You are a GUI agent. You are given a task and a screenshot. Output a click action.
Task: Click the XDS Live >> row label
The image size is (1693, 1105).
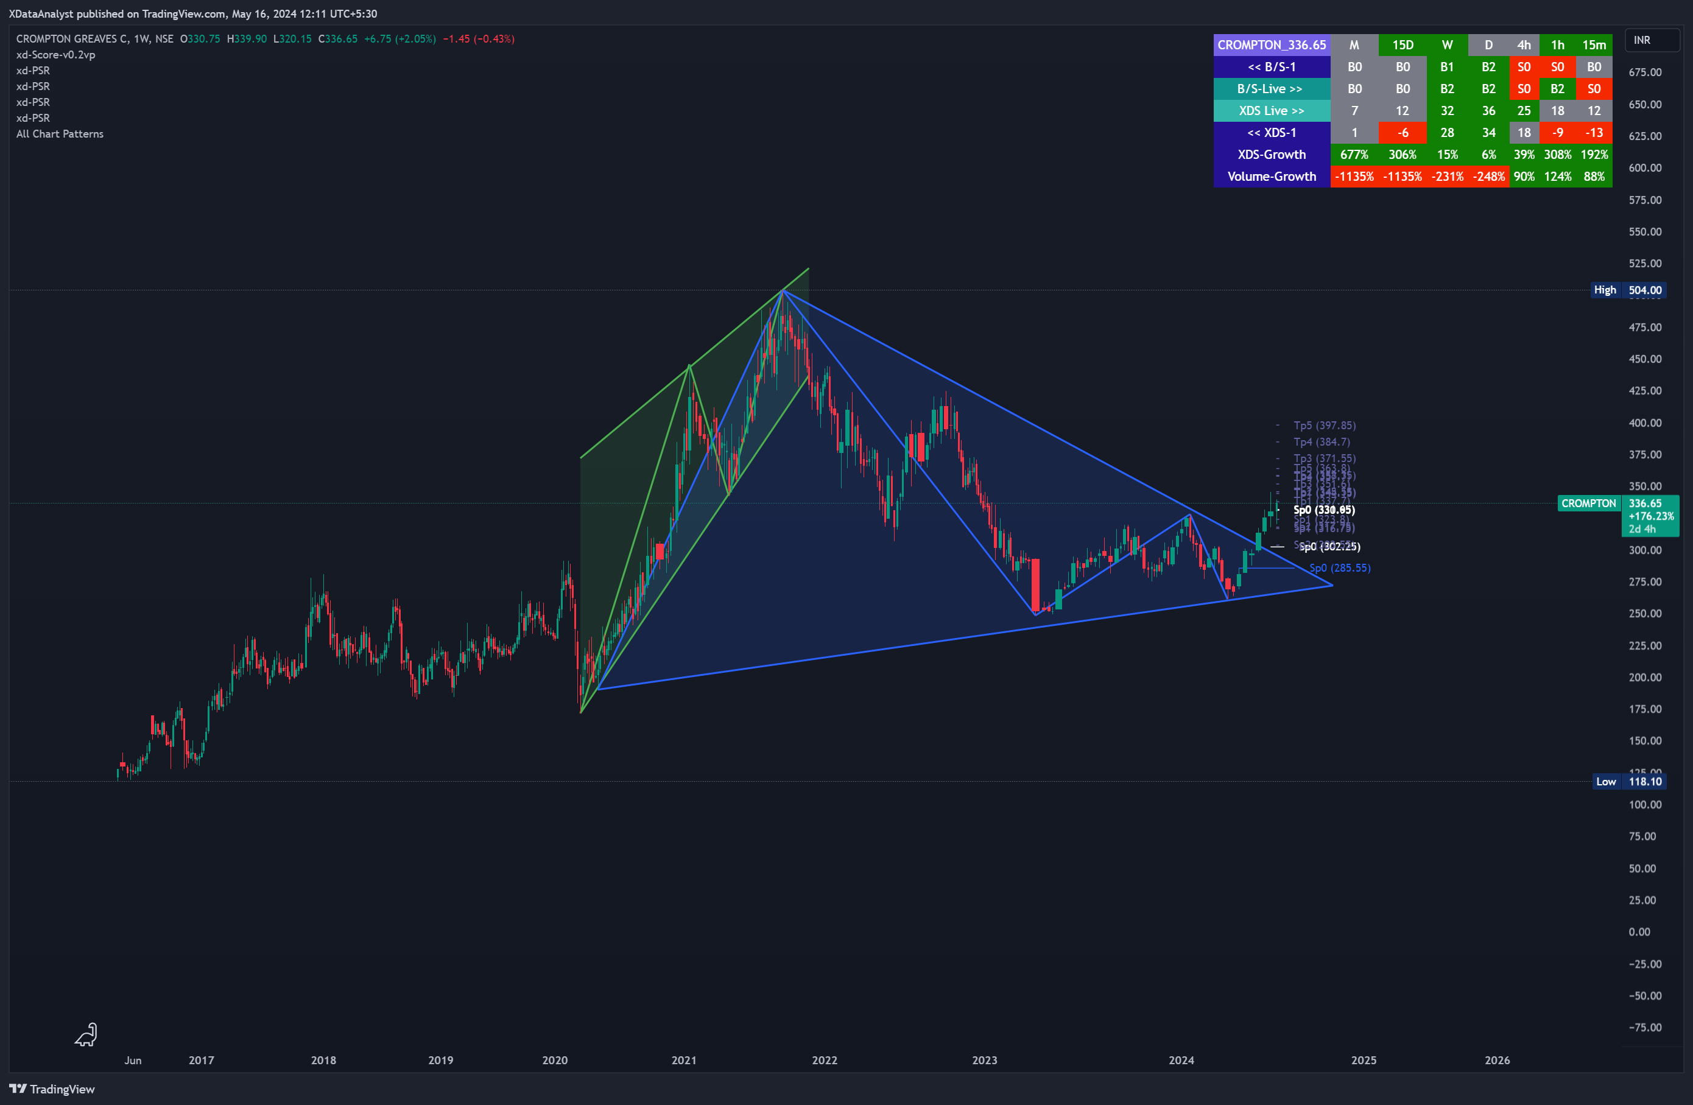1271,111
